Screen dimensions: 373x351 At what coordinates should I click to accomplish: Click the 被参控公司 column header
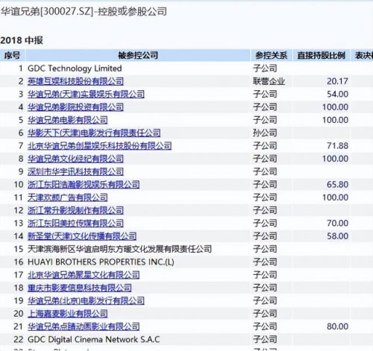coord(138,55)
